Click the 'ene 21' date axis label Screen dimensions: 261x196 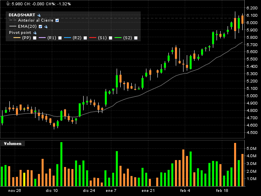click(x=148, y=191)
